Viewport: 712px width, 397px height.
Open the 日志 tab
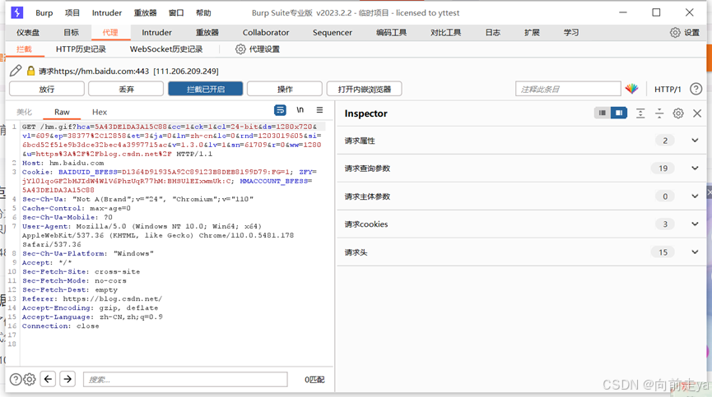pos(493,33)
